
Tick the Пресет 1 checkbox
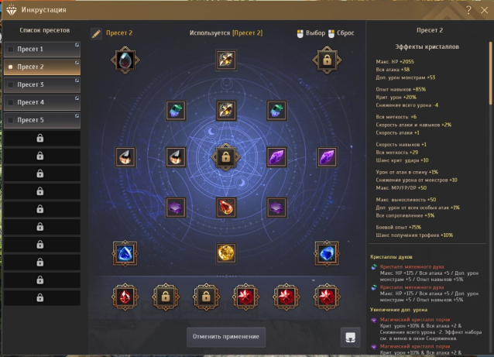pyautogui.click(x=11, y=49)
